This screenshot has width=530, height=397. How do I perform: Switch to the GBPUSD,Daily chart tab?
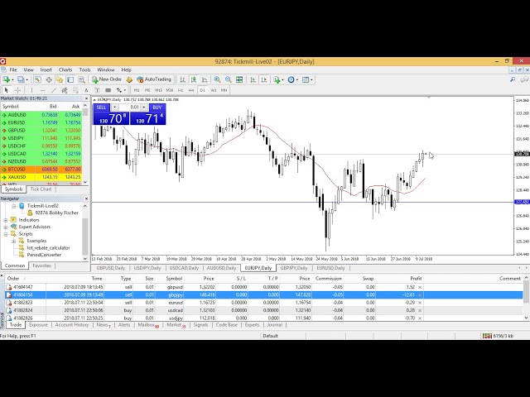[111, 268]
